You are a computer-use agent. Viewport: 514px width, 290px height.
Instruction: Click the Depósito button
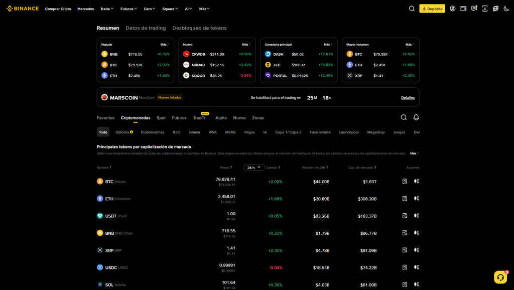click(432, 9)
